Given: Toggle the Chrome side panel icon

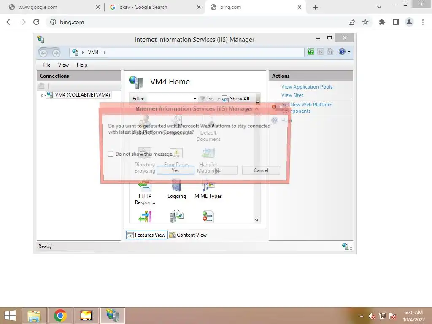Looking at the screenshot, I should tap(396, 22).
